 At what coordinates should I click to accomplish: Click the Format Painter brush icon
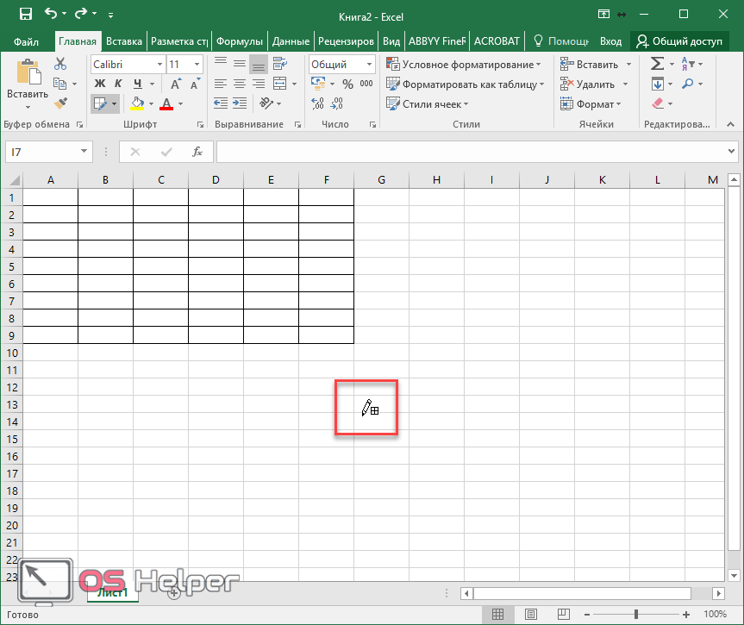pyautogui.click(x=60, y=103)
